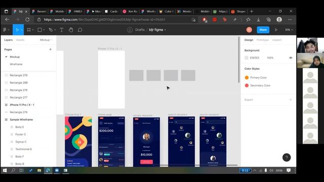This screenshot has height=182, width=324.
Task: Open the notification center icon
Action: point(289,170)
